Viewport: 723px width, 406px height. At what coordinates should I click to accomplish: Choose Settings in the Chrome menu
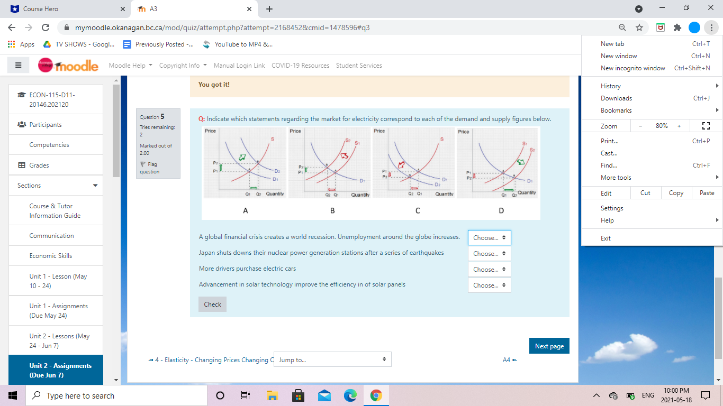(652, 208)
